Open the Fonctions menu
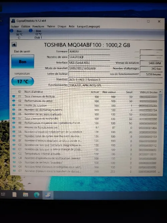This screenshot has width=167, height=223. 38,26
